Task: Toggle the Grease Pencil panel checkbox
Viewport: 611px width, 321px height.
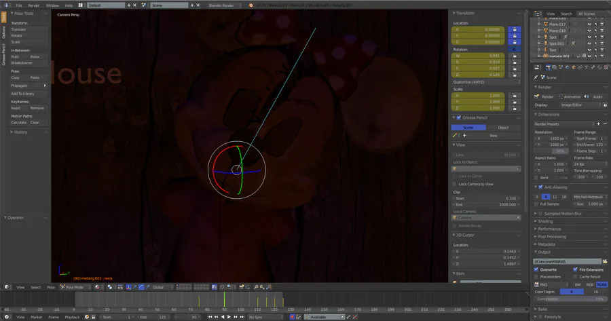Action: tap(459, 117)
